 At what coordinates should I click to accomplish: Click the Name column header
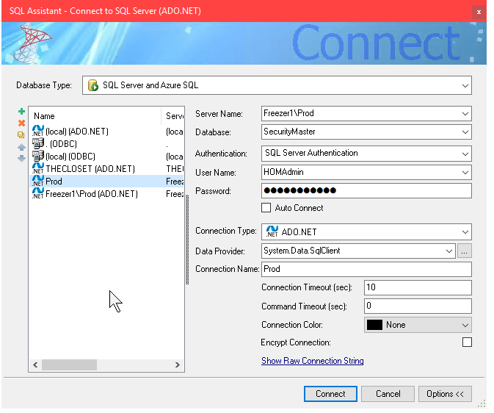click(x=95, y=116)
